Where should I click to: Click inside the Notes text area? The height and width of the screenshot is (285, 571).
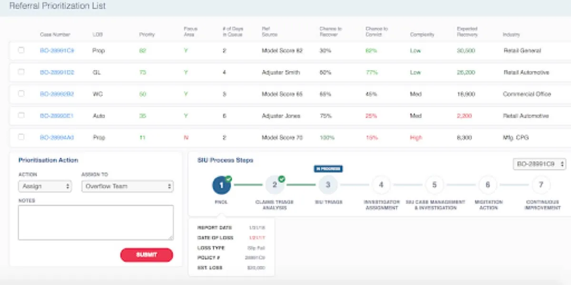[96, 222]
